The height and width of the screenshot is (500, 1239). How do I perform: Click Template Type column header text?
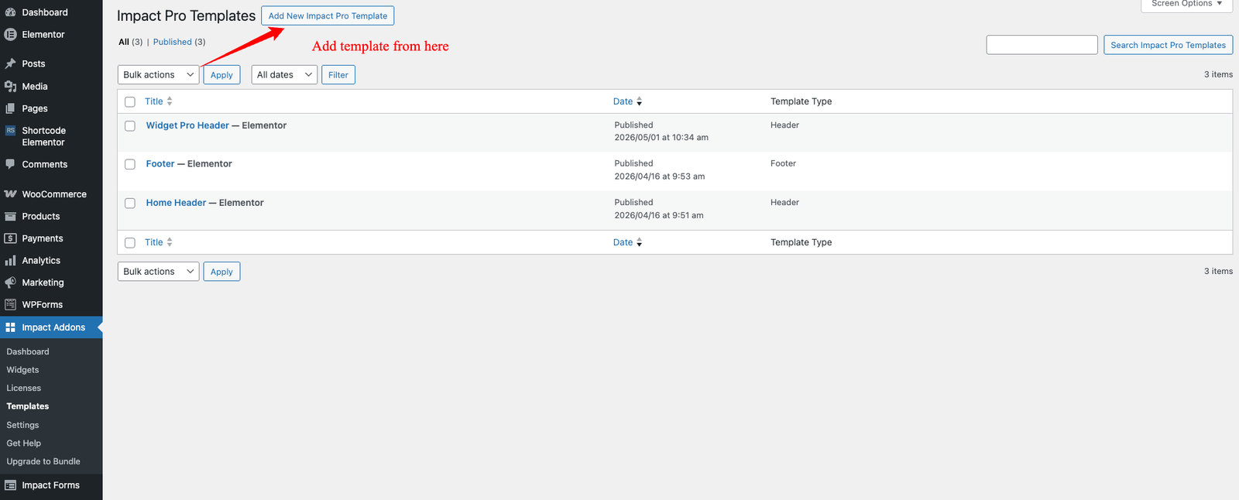pos(801,101)
